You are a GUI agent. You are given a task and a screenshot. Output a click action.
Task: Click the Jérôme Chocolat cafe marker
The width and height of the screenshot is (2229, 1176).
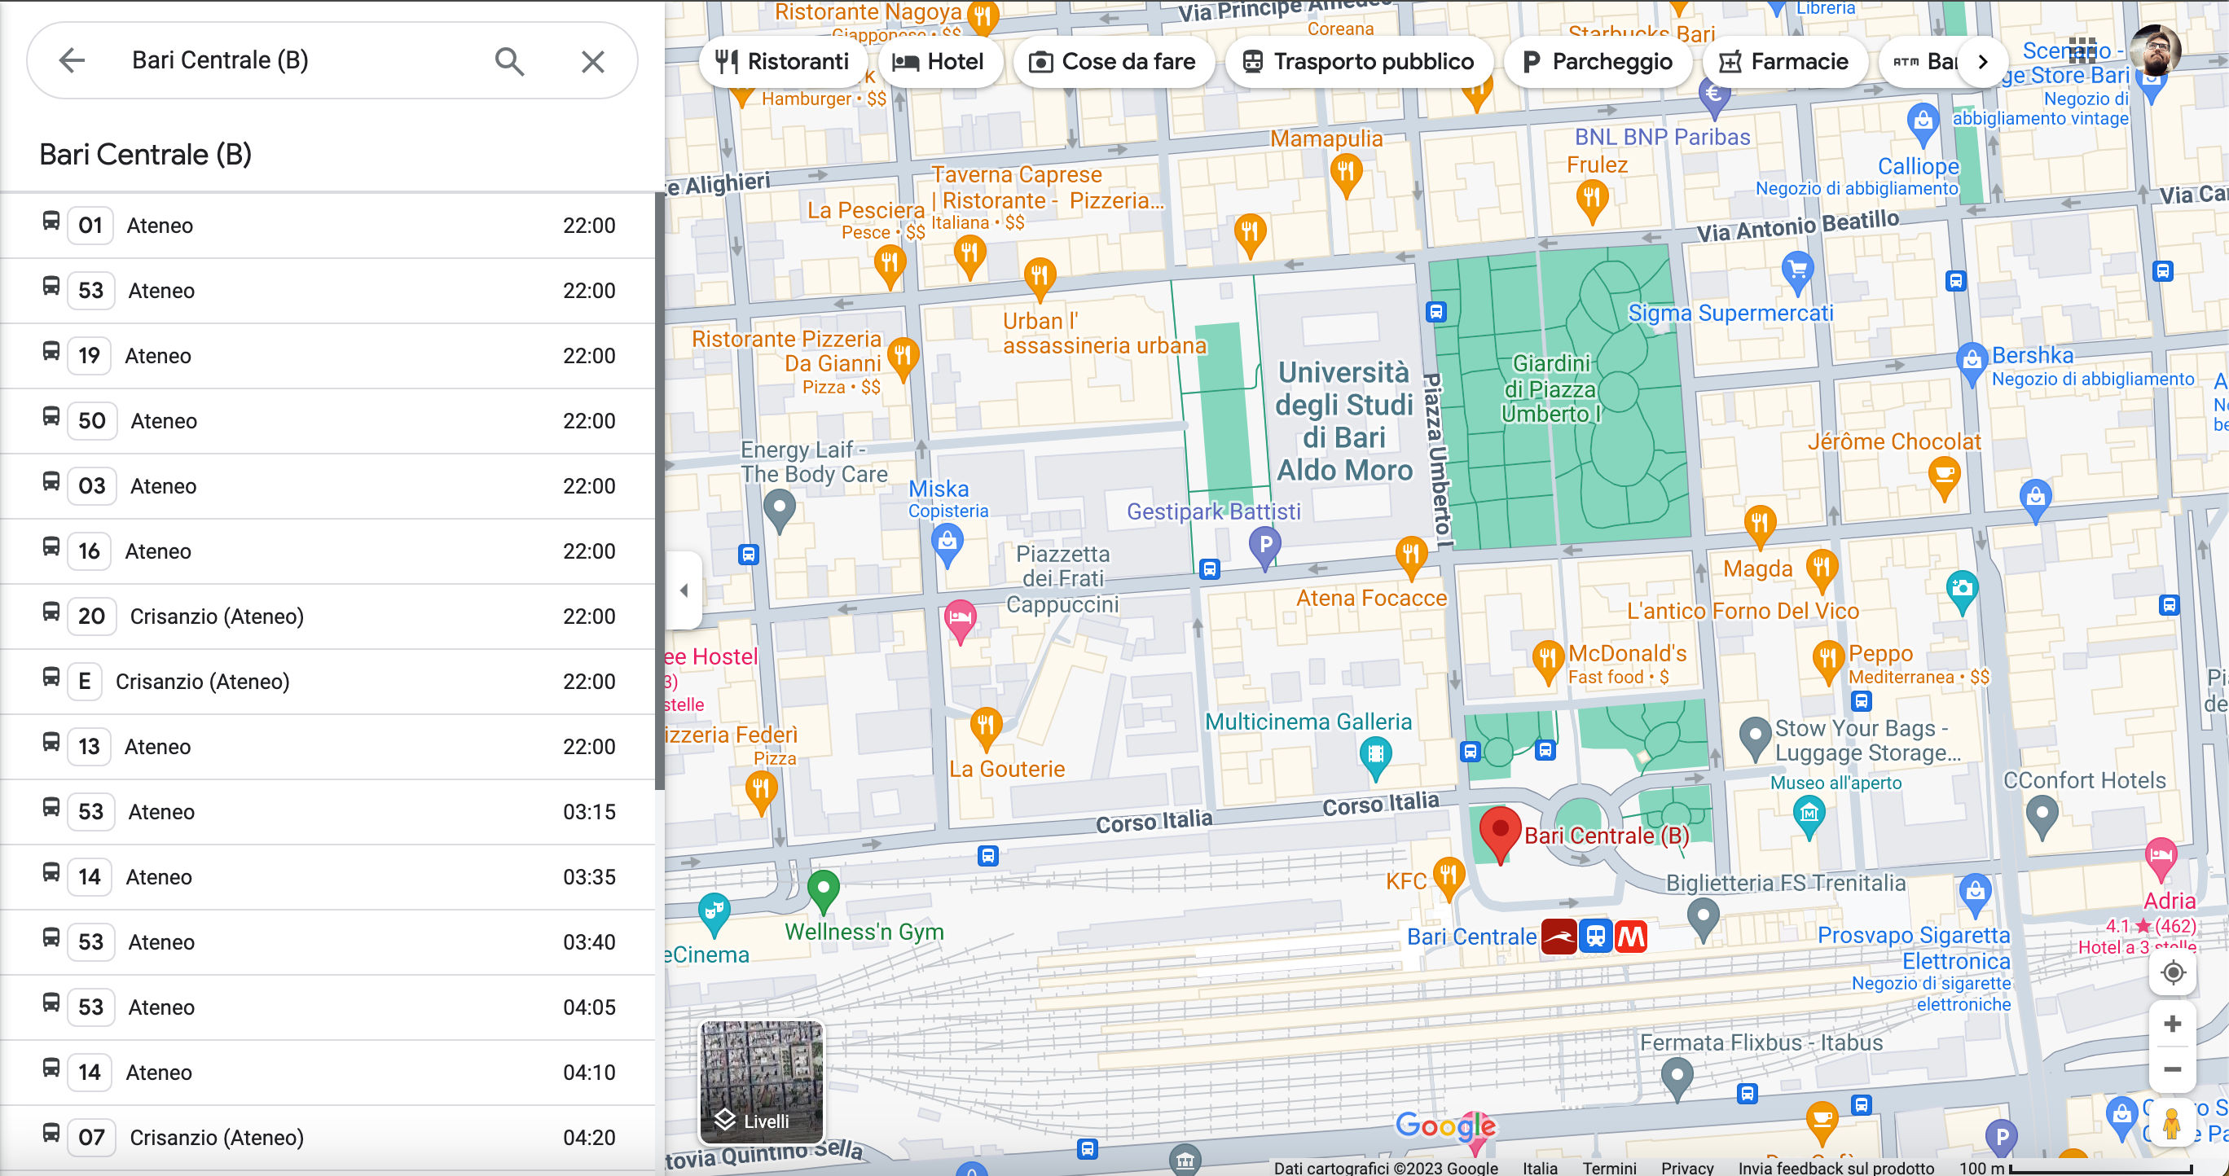click(1945, 477)
